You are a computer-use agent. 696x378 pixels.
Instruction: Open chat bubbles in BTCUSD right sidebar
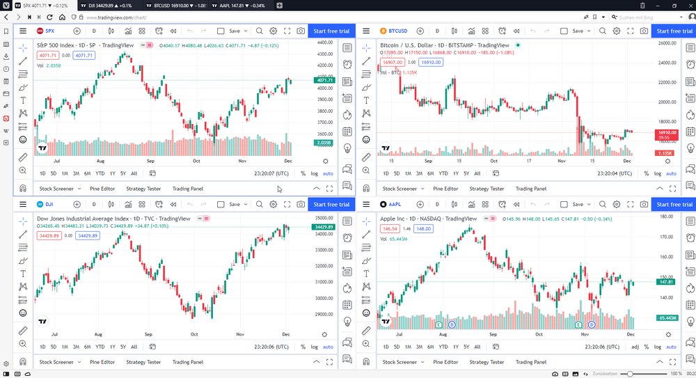pyautogui.click(x=690, y=169)
